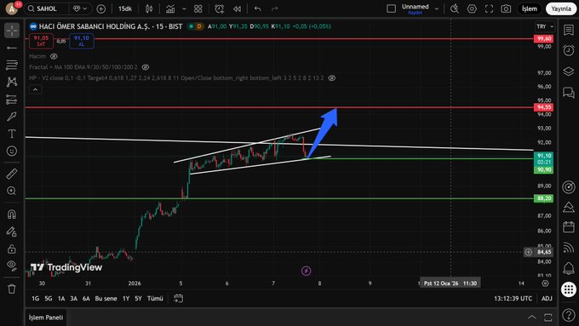Select the 5G time range

click(49, 298)
